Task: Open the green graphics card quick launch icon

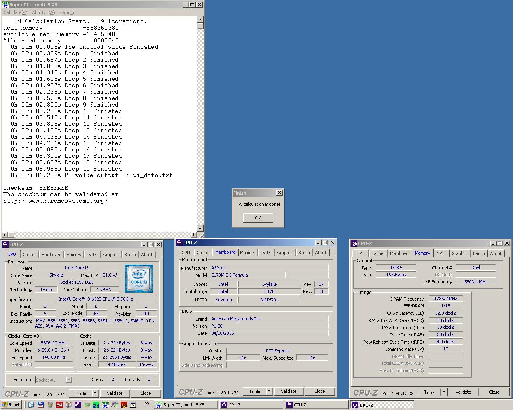Action: click(87, 405)
